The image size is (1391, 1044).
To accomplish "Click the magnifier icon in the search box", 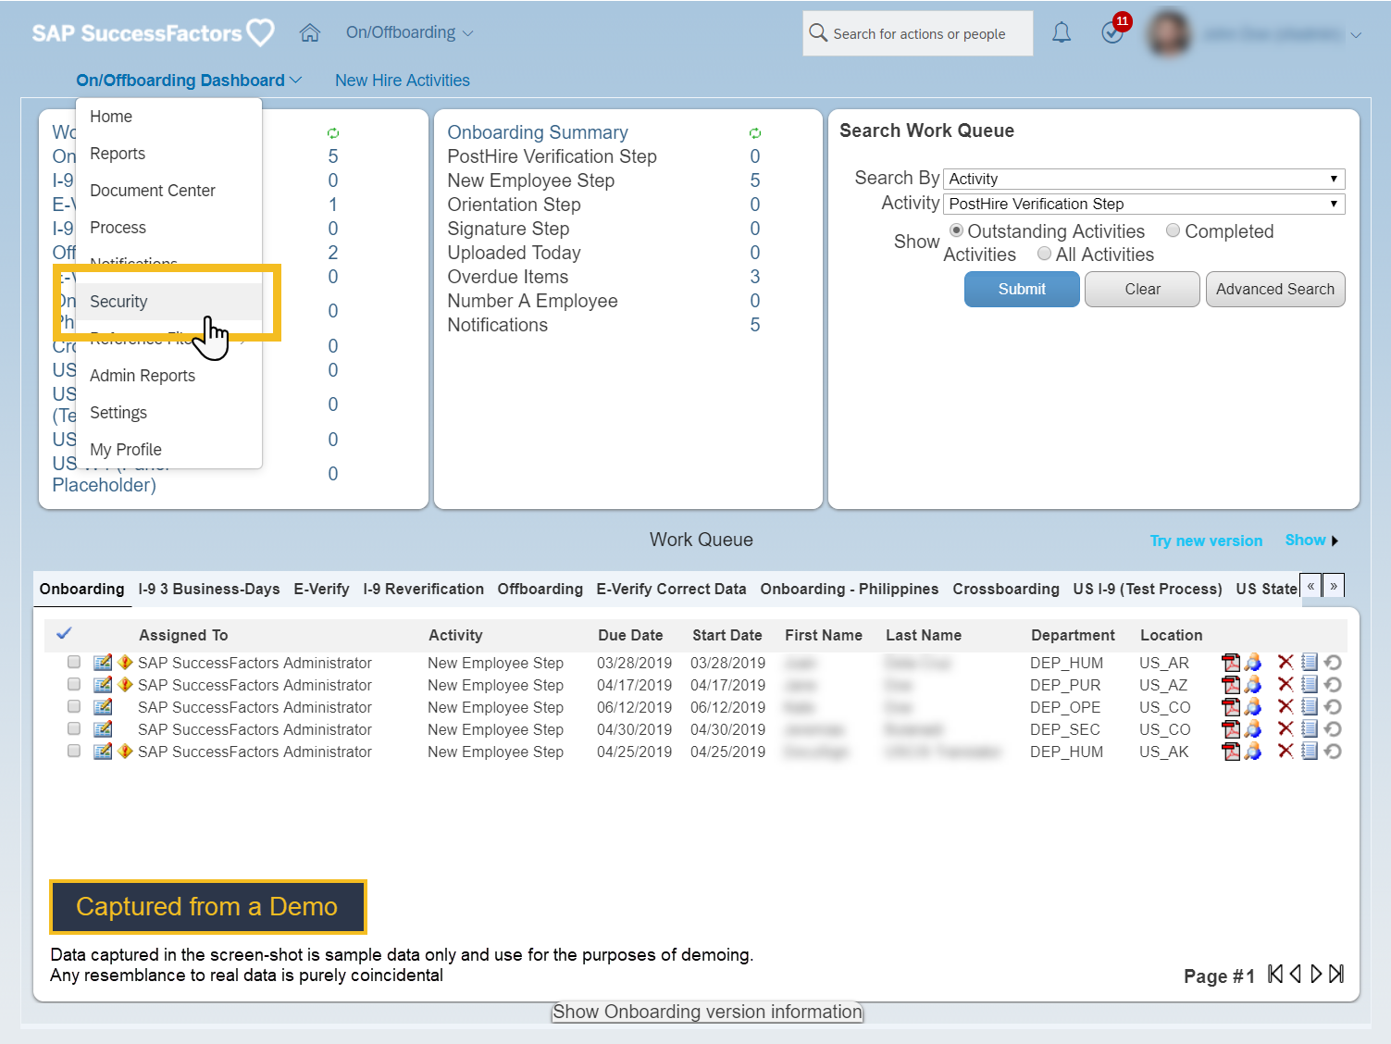I will pos(818,33).
